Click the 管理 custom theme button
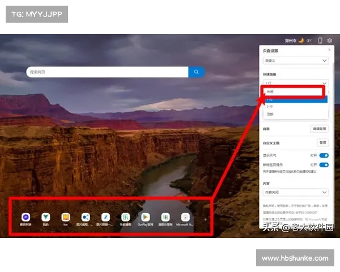The height and width of the screenshot is (272, 340). pyautogui.click(x=322, y=143)
